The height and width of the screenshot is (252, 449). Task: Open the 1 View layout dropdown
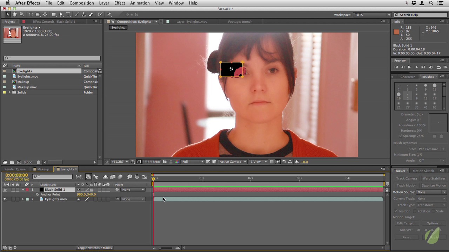pos(258,162)
